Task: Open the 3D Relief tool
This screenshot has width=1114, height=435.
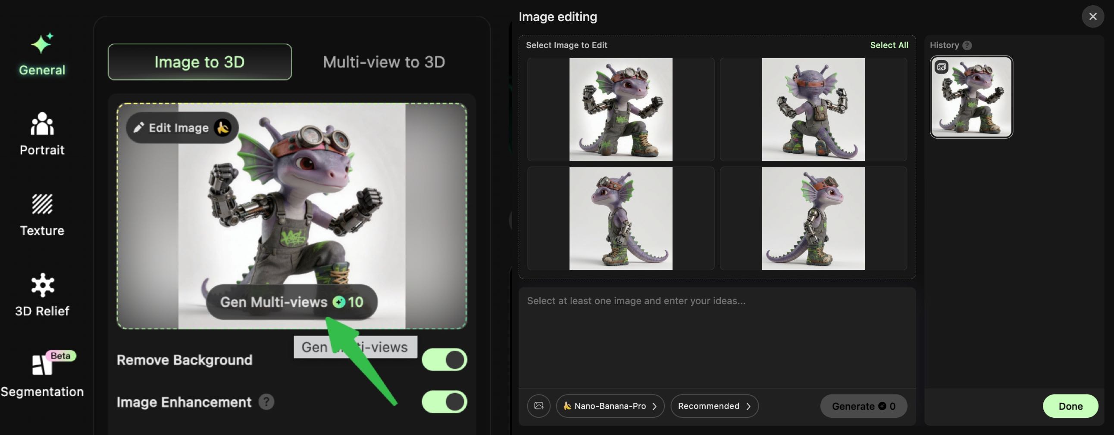Action: [x=41, y=286]
